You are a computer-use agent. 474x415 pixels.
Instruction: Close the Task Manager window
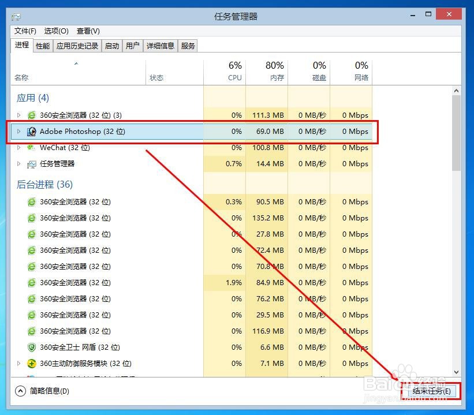(449, 14)
